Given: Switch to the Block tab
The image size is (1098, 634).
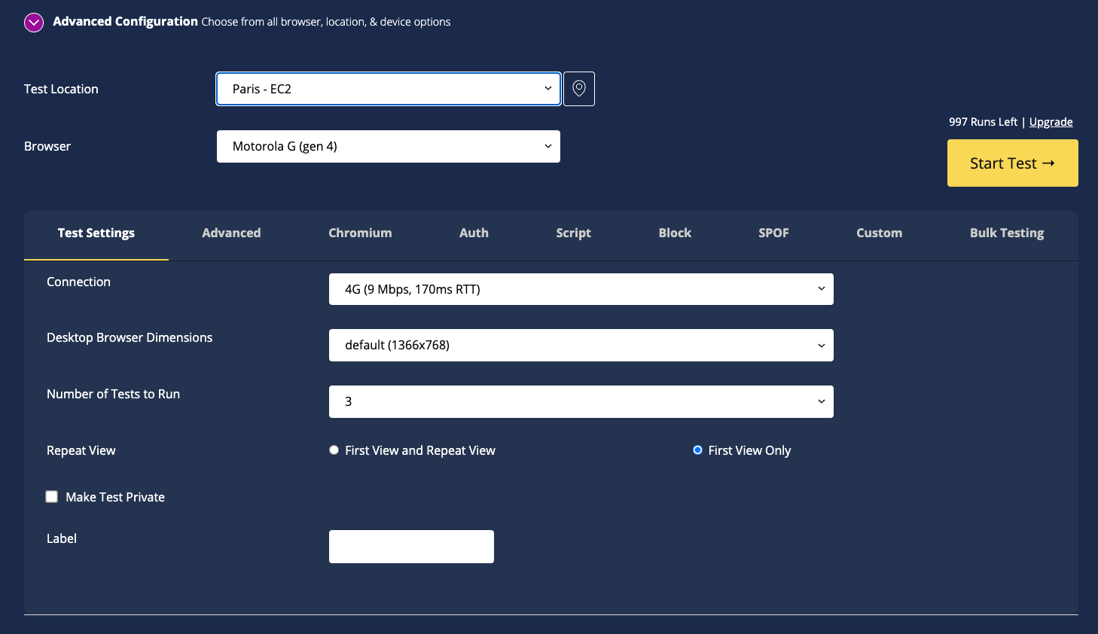Looking at the screenshot, I should click(675, 233).
